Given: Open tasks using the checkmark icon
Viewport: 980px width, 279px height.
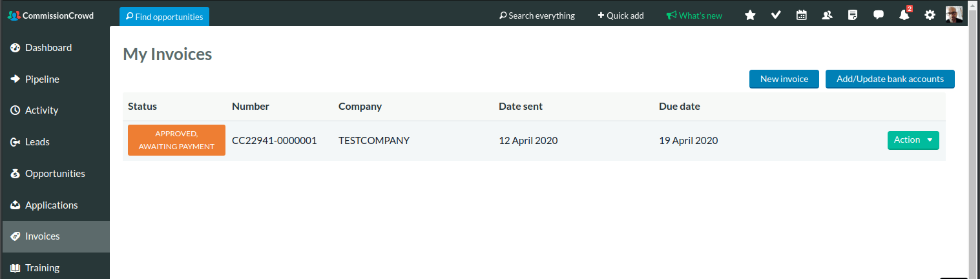Looking at the screenshot, I should tap(776, 15).
